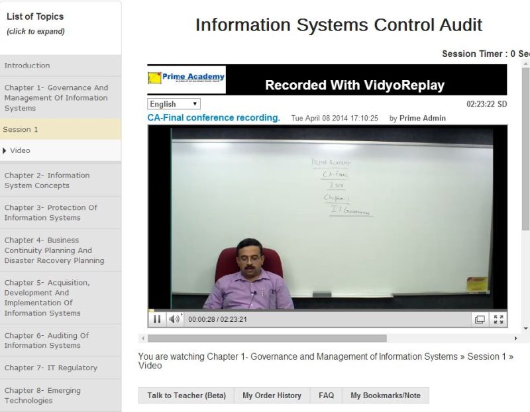
Task: Click the CA-Final conference recording link
Action: coord(213,118)
